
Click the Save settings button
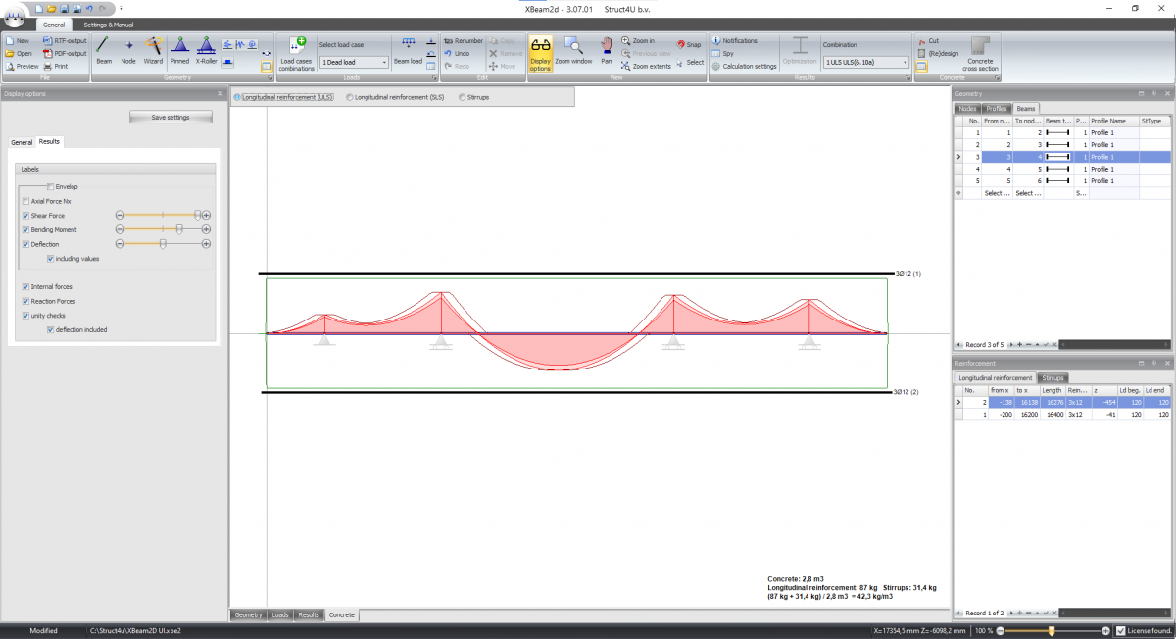pos(171,118)
